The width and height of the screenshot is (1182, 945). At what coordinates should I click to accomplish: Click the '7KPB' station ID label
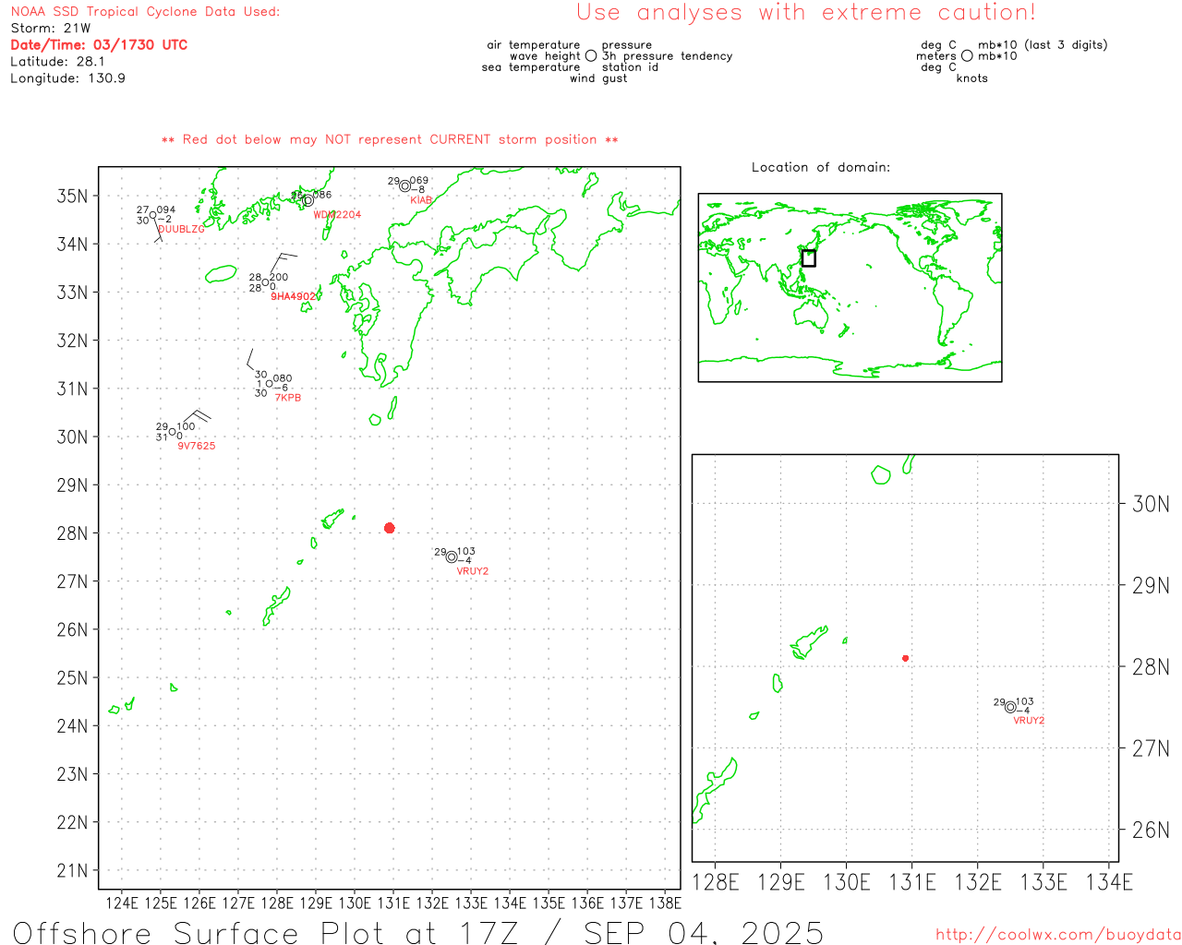click(288, 398)
